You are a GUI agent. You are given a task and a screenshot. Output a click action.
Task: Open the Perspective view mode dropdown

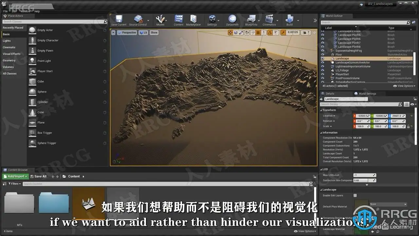127,32
